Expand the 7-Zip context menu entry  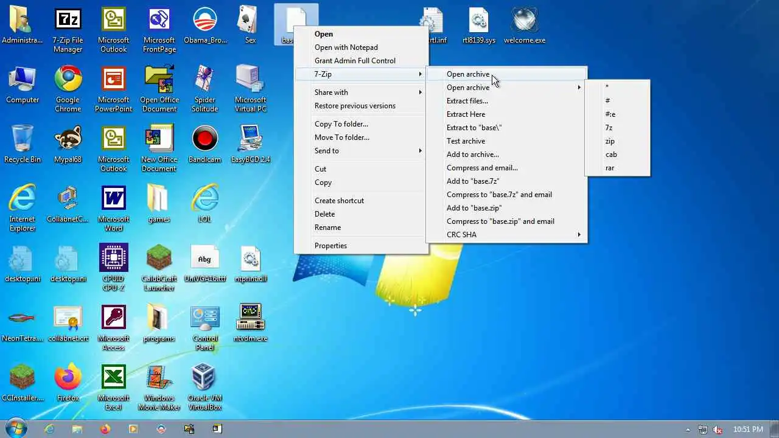click(361, 74)
